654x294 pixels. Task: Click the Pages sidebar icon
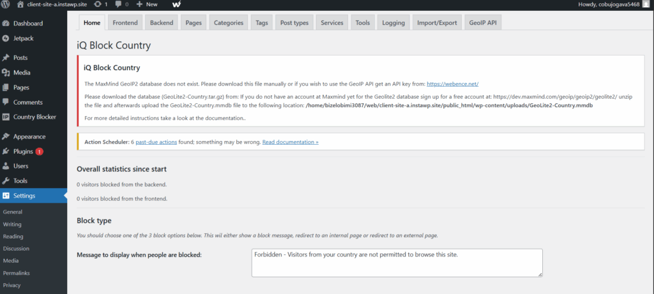[x=6, y=87]
